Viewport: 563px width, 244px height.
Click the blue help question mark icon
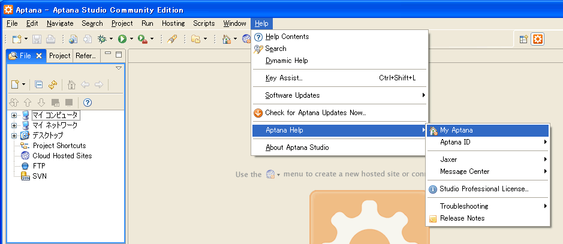pyautogui.click(x=87, y=103)
